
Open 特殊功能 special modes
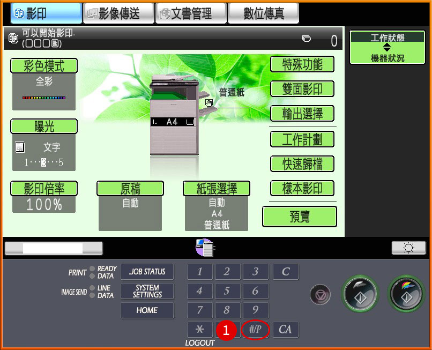click(302, 64)
